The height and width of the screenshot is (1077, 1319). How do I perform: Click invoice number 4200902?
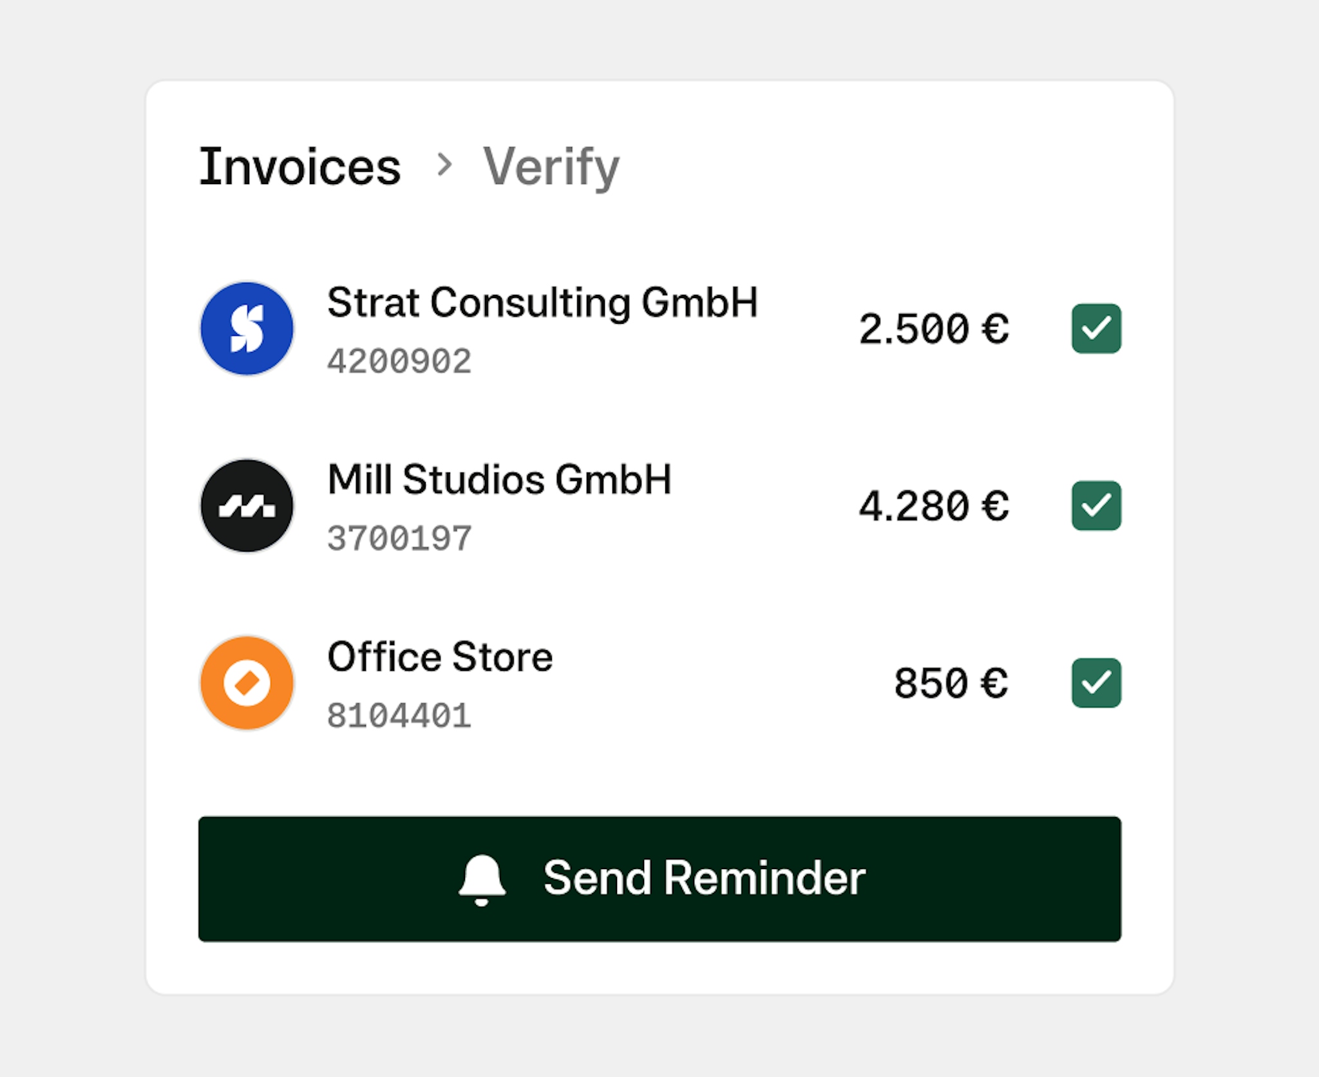[399, 361]
